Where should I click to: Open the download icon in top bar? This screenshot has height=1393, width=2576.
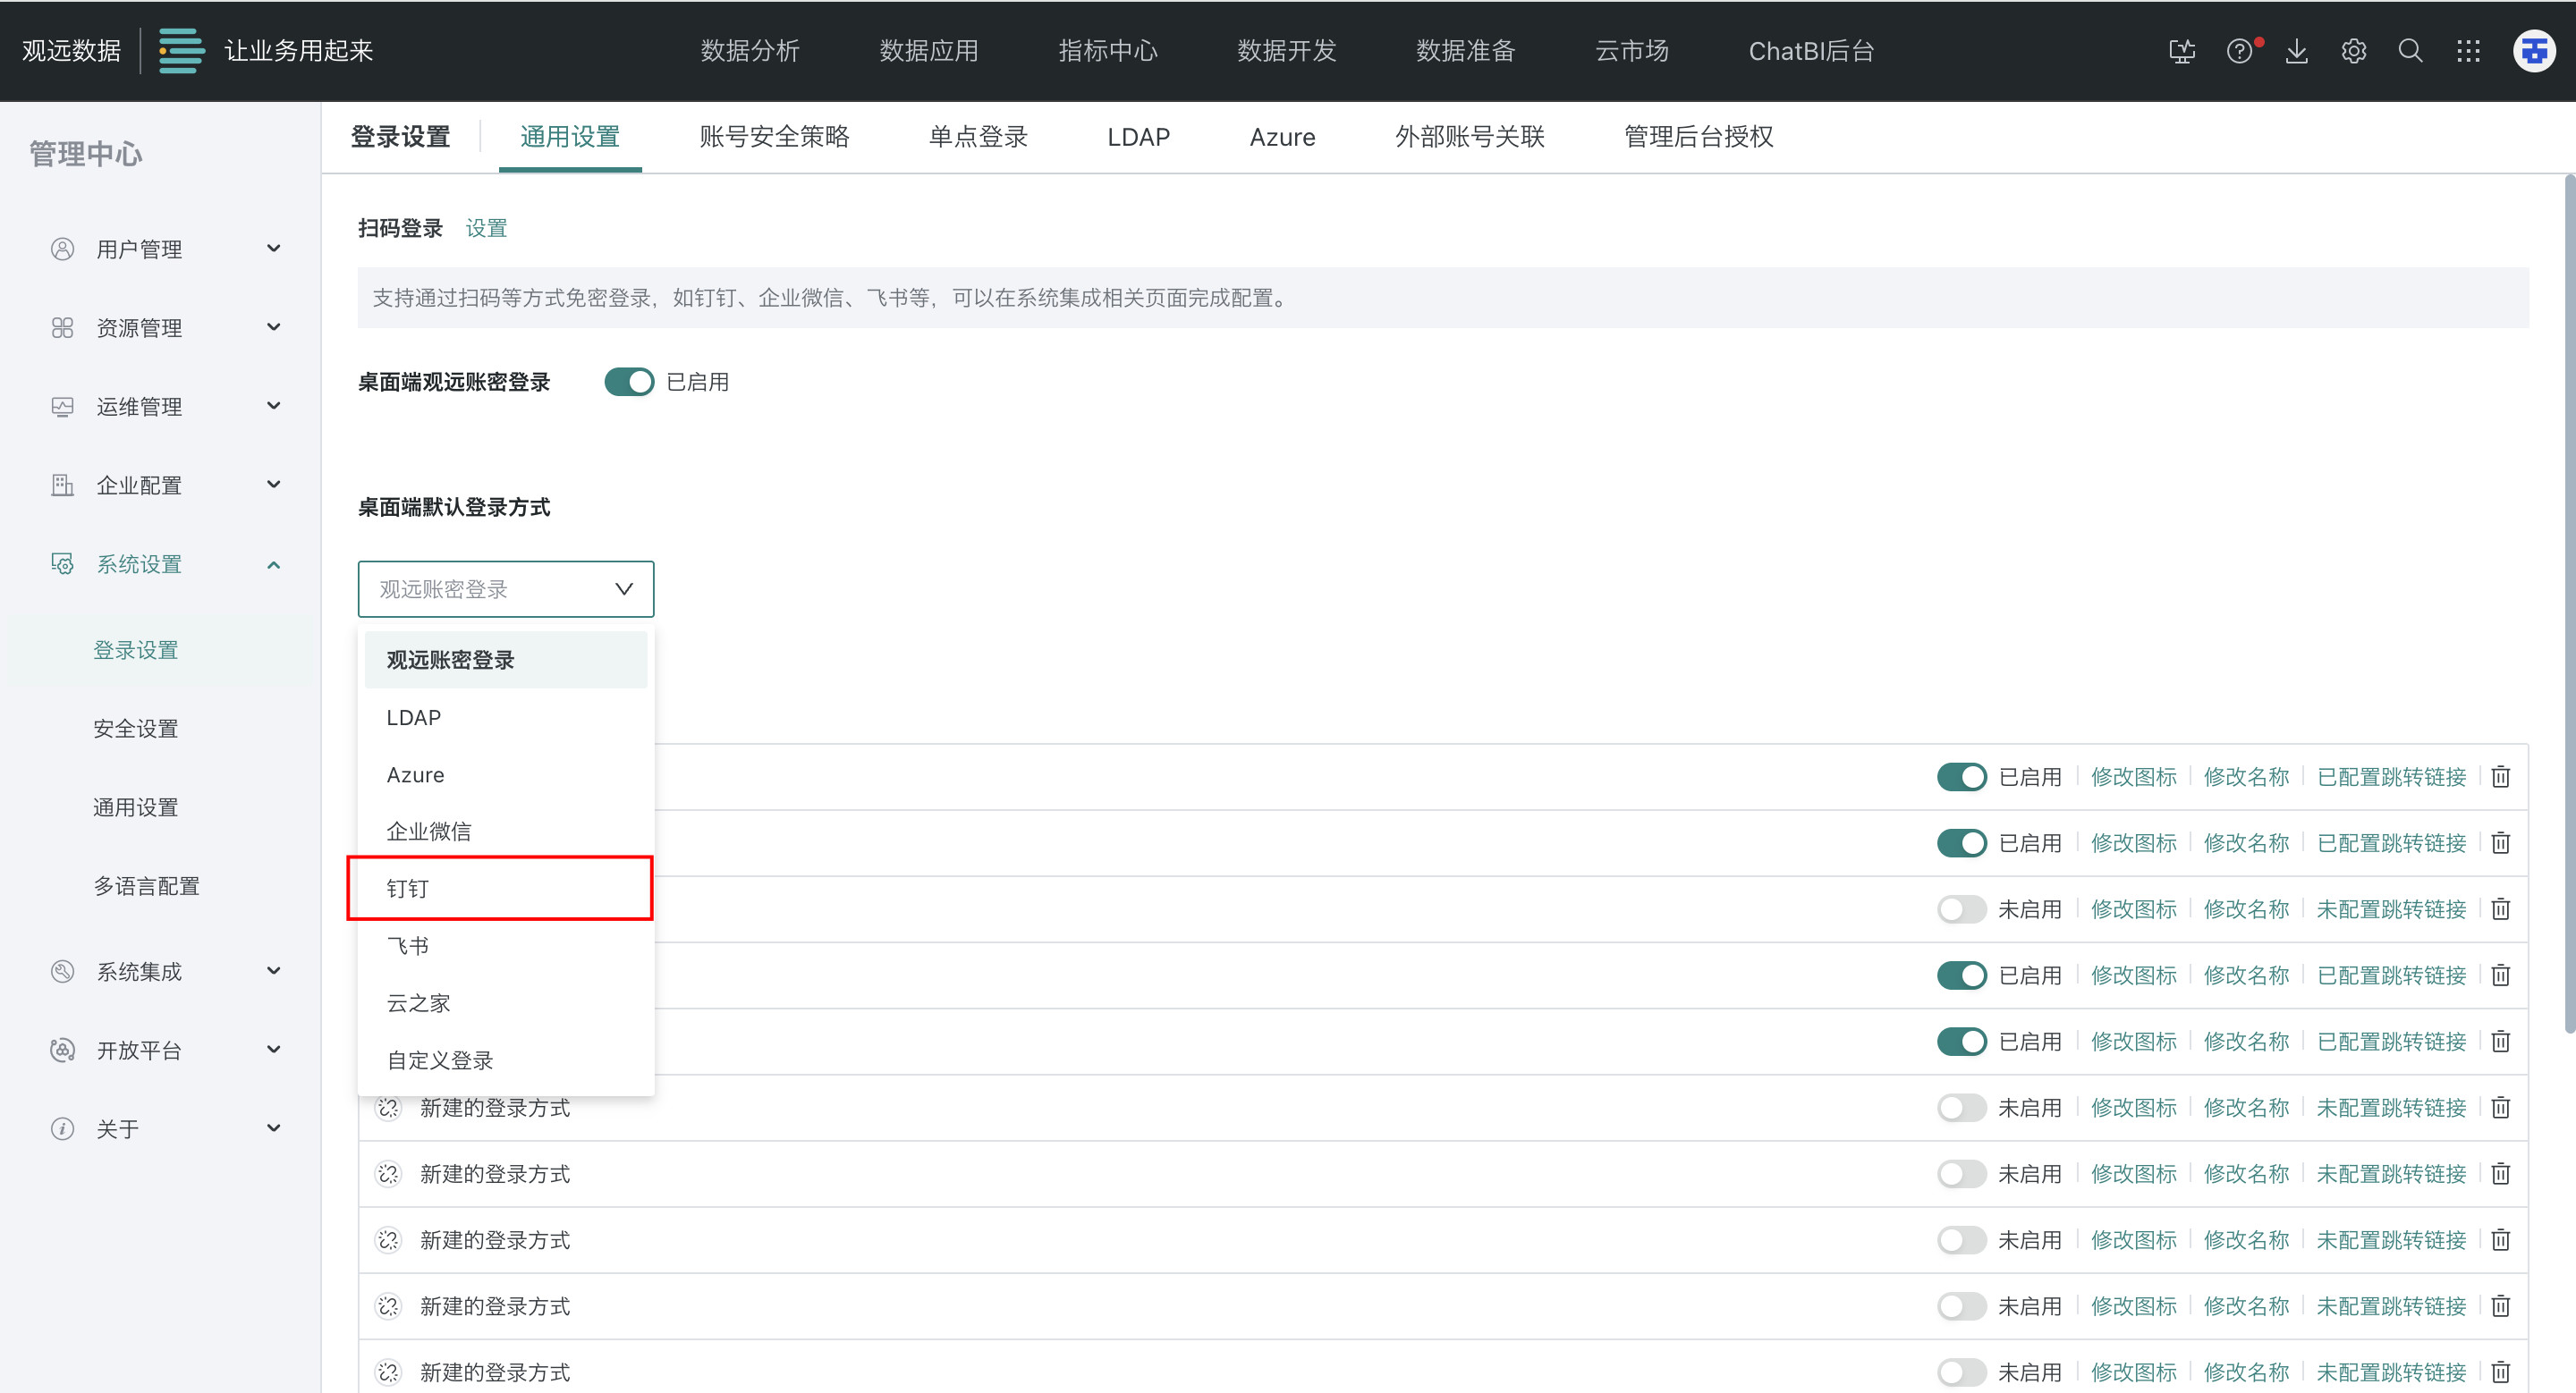tap(2297, 51)
